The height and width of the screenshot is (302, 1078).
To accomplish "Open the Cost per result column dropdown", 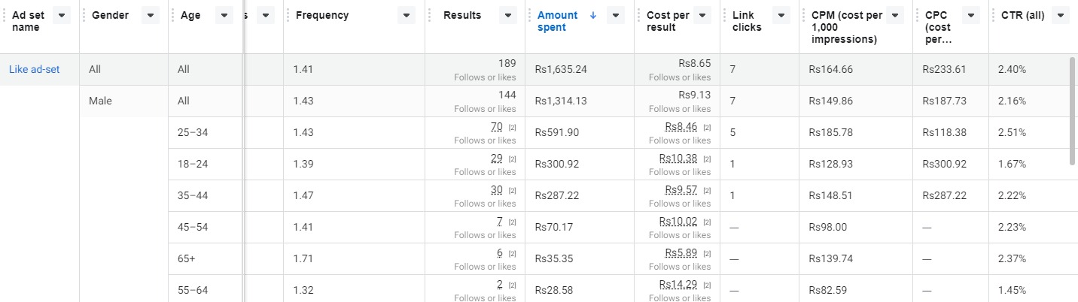I will click(x=702, y=16).
